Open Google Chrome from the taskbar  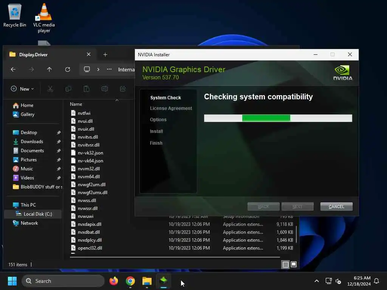pyautogui.click(x=130, y=281)
